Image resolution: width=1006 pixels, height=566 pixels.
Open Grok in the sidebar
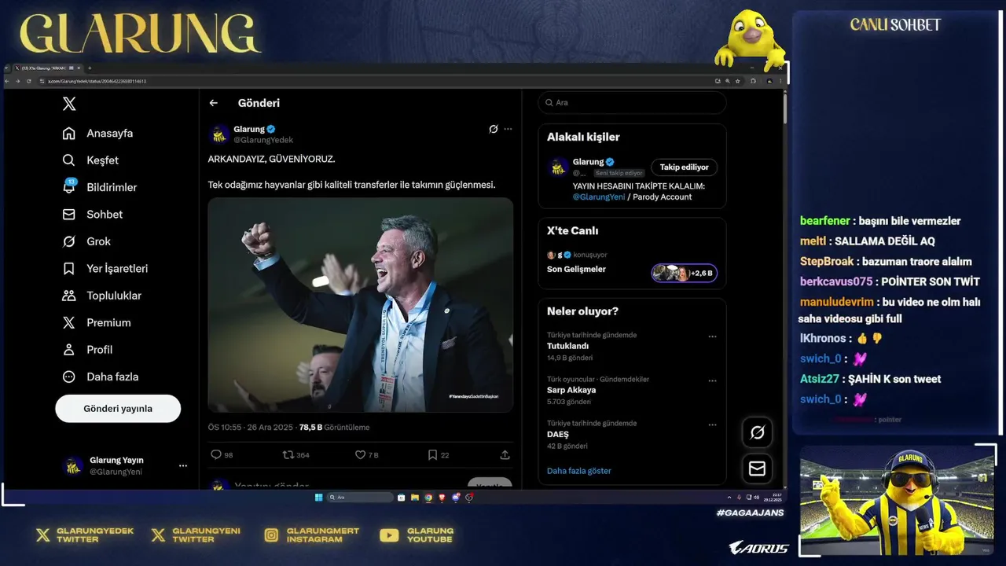click(x=86, y=241)
